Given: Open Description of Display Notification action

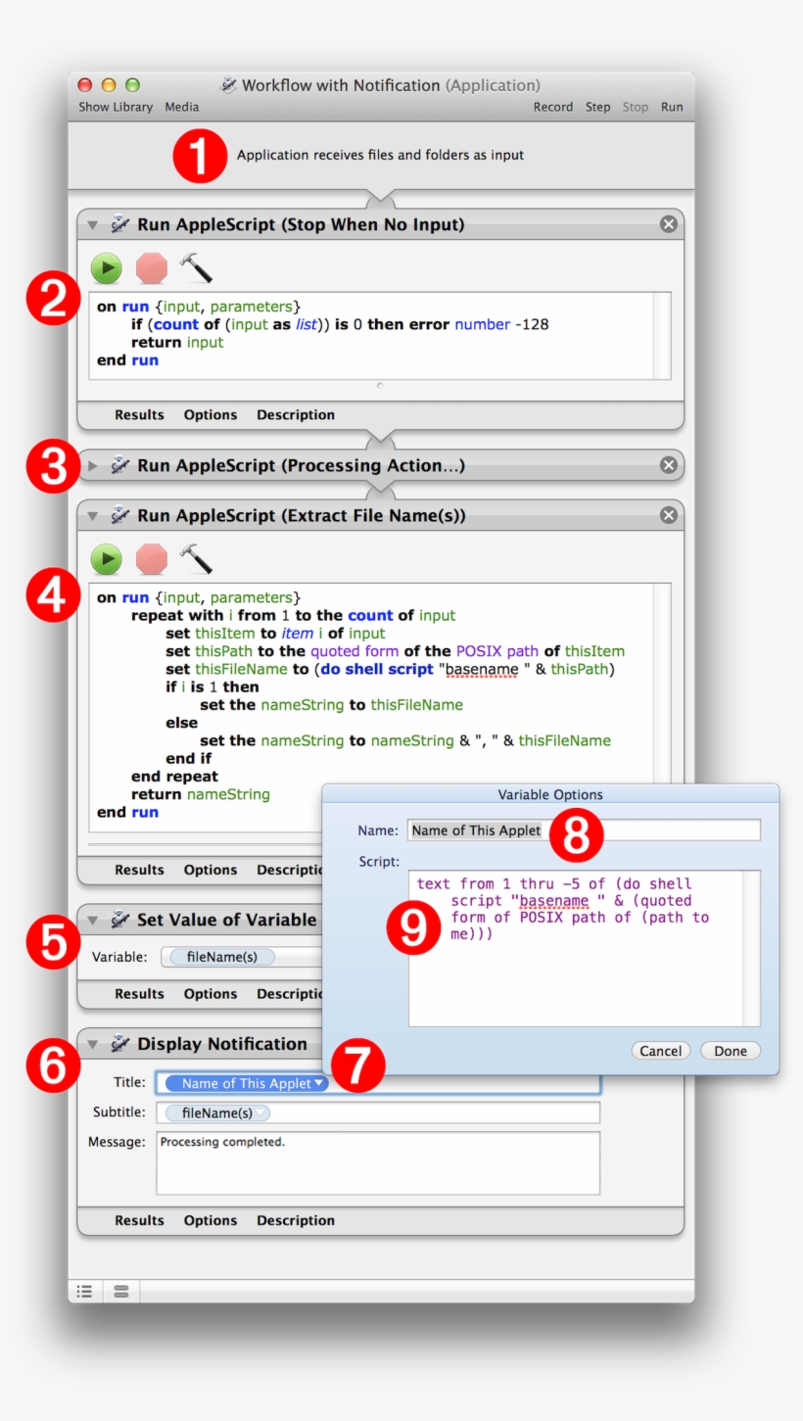Looking at the screenshot, I should coord(296,1220).
